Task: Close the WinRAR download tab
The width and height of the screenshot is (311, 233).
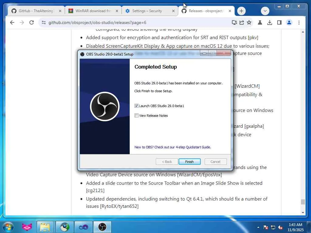Action: click(x=117, y=11)
